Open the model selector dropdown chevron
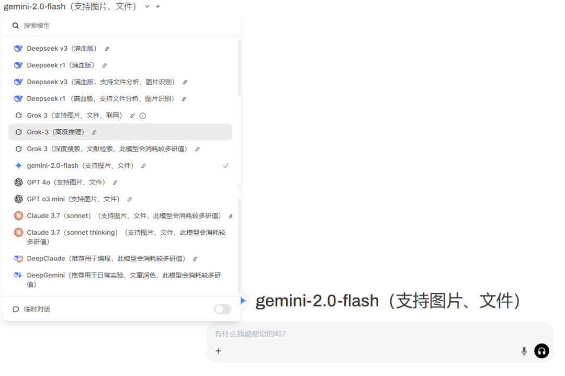 click(x=147, y=6)
